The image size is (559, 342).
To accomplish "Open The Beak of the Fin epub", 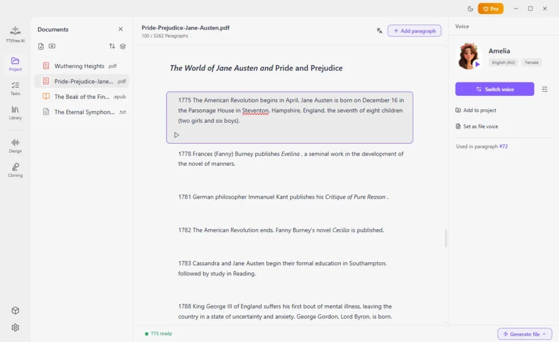I will click(82, 97).
